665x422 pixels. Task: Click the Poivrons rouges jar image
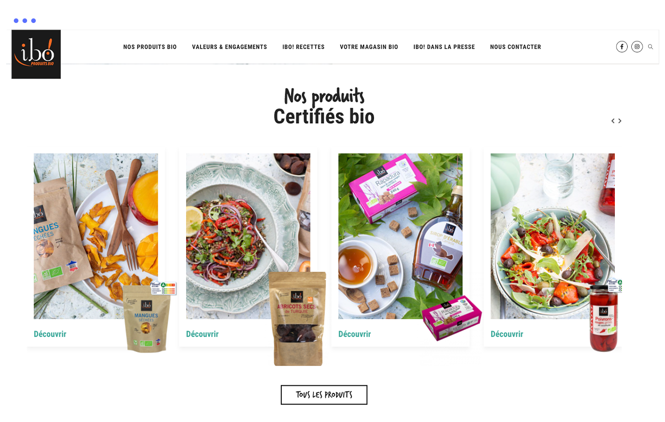(x=604, y=318)
